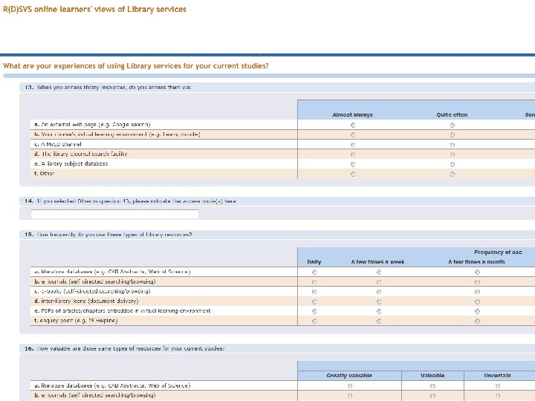Viewport: 535px width, 401px height.
Task: Mark Daily for e-books
Action: [x=314, y=292]
